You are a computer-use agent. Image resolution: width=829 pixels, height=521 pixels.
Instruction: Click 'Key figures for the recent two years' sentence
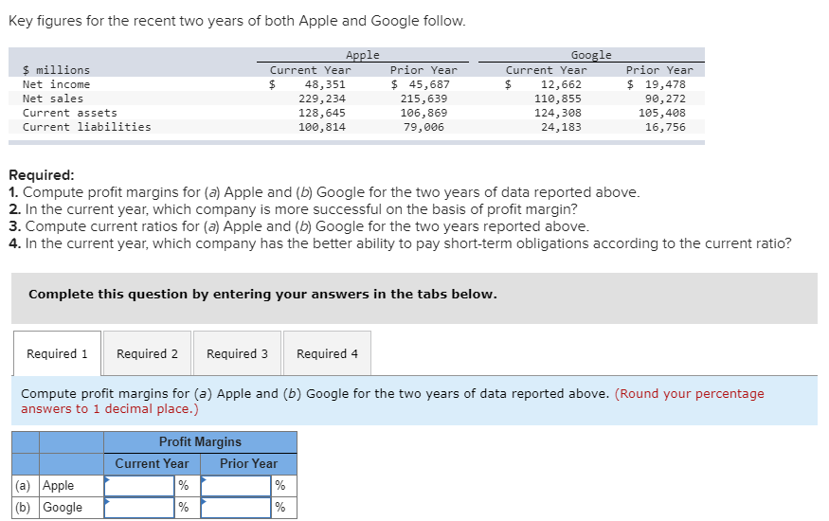point(237,21)
